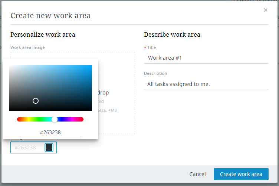Select magenta on the hue slider
The width and height of the screenshot is (279, 186).
pyautogui.click(x=73, y=119)
